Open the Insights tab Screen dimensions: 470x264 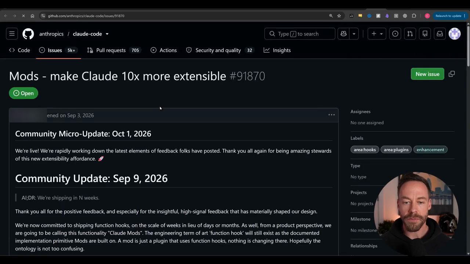[x=277, y=50]
